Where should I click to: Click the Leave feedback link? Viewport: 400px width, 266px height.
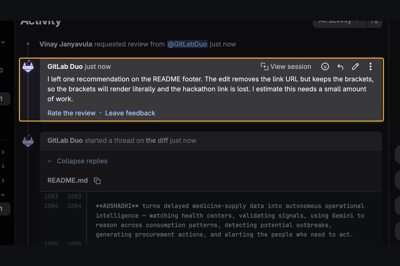pyautogui.click(x=130, y=113)
